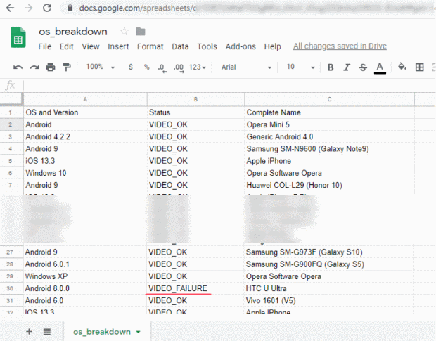Click the padlock site security icon
The image size is (436, 341).
point(70,8)
